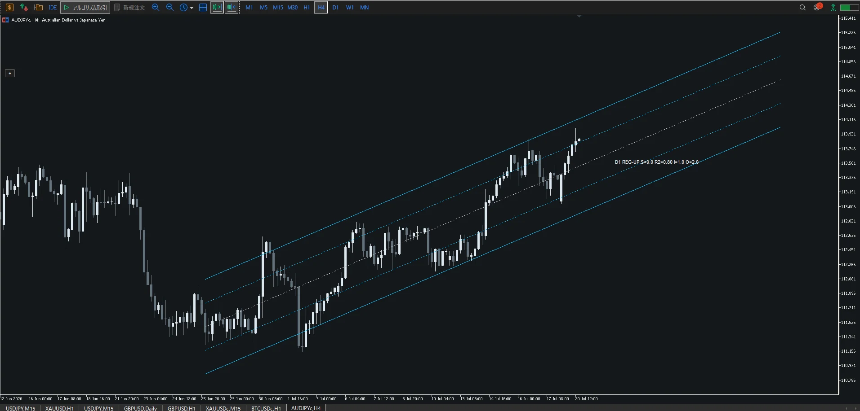Click the 110.786 price scale label
860x411 pixels.
(848, 380)
